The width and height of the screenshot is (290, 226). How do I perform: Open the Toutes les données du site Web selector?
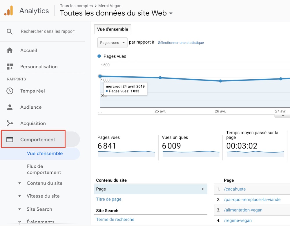pyautogui.click(x=115, y=13)
